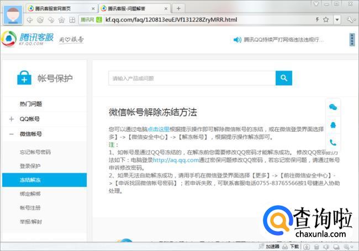Click the status bar trash bin icon
The image size is (359, 251).
click(x=316, y=247)
